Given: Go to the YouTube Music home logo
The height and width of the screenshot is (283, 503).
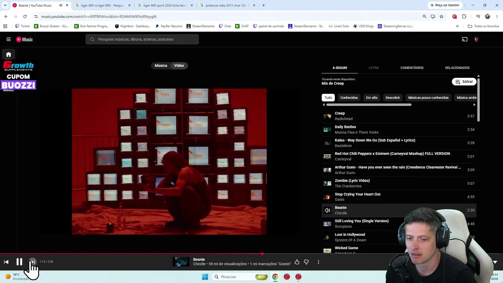Looking at the screenshot, I should click(x=24, y=39).
